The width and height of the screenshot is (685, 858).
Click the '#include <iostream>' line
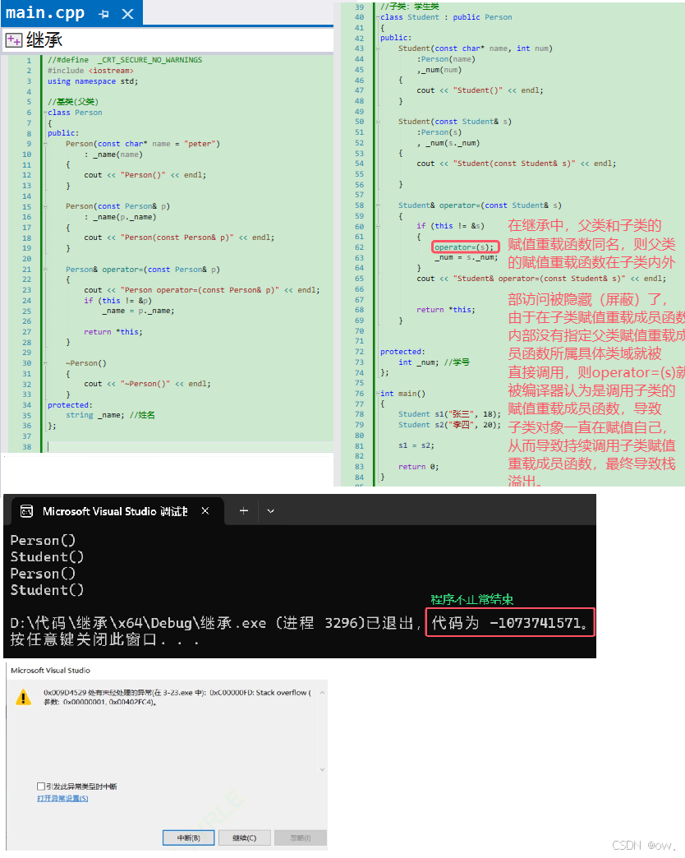pyautogui.click(x=90, y=71)
